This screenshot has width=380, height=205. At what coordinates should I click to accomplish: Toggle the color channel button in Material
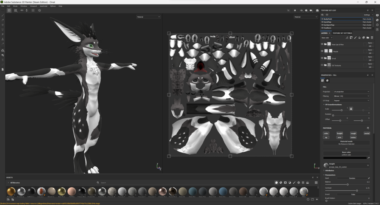pos(326,133)
